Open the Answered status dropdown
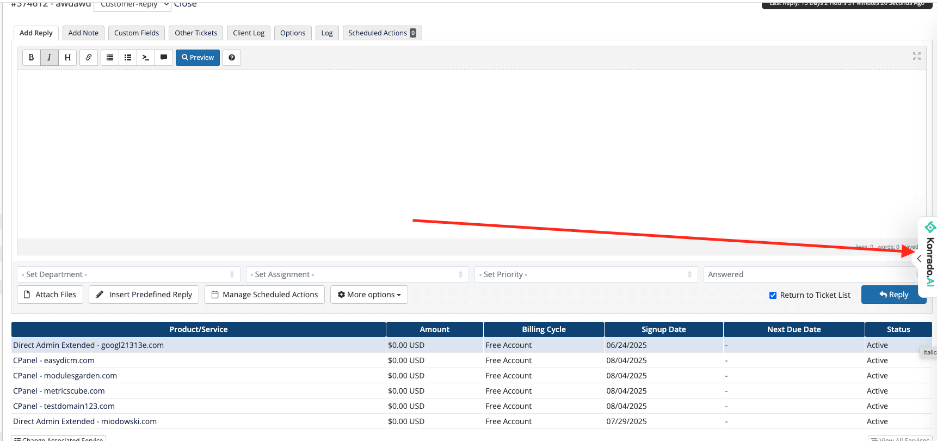 click(810, 274)
